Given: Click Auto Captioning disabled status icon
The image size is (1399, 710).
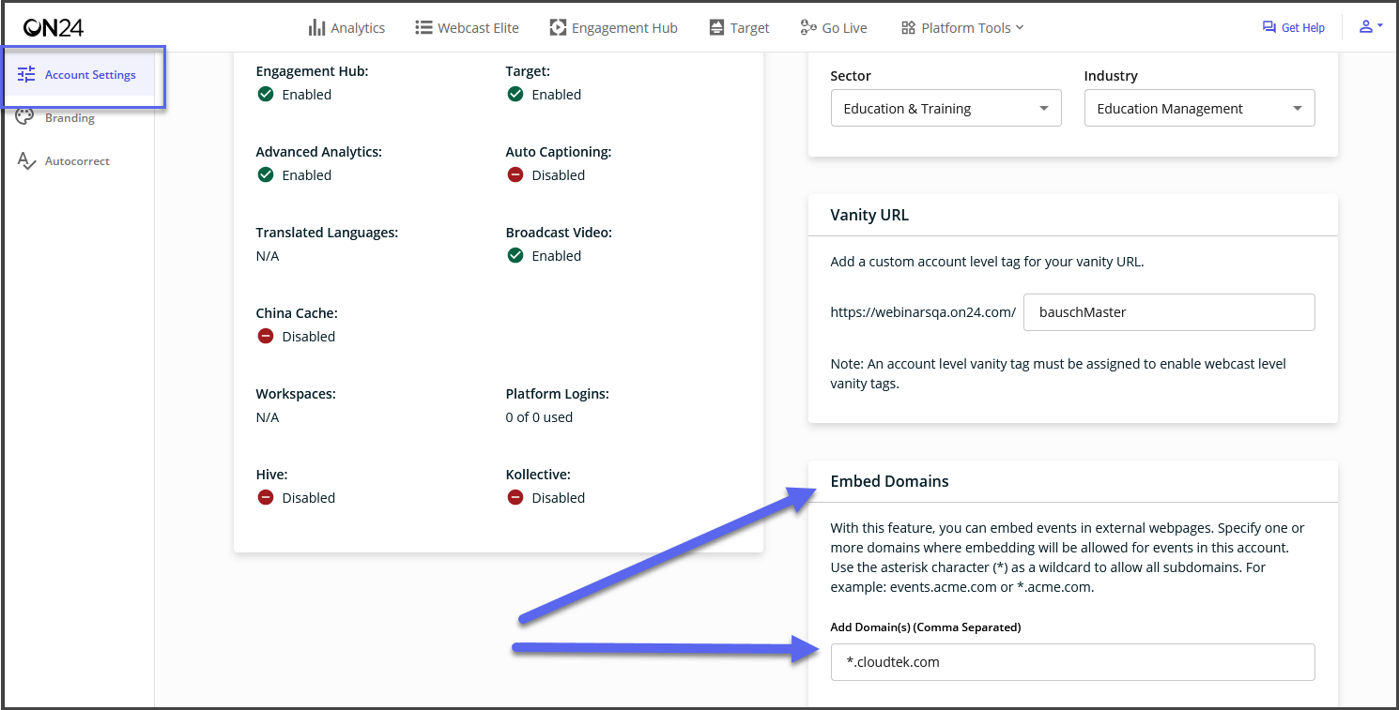Looking at the screenshot, I should pos(515,174).
